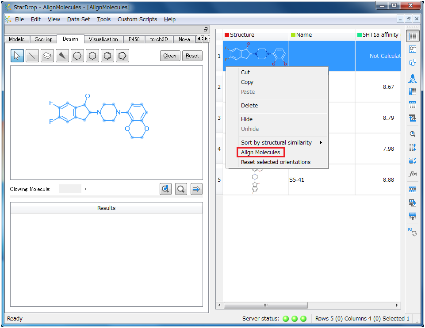Click the Glowing Molecule slider field
Viewport: 425px width, 328px height.
pos(70,189)
